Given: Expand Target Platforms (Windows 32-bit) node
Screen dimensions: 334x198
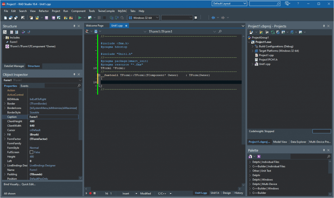Looking at the screenshot, I should pyautogui.click(x=253, y=51).
